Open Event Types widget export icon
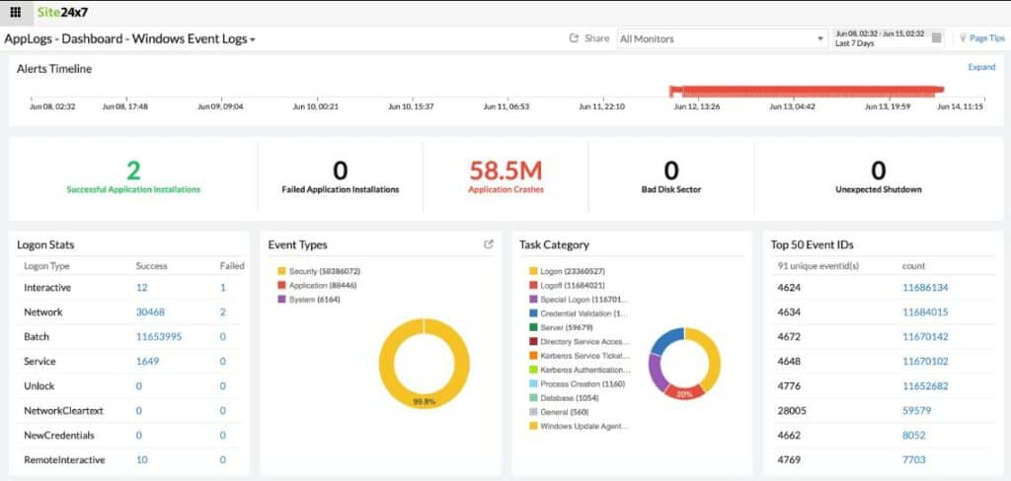1011x481 pixels. point(489,244)
